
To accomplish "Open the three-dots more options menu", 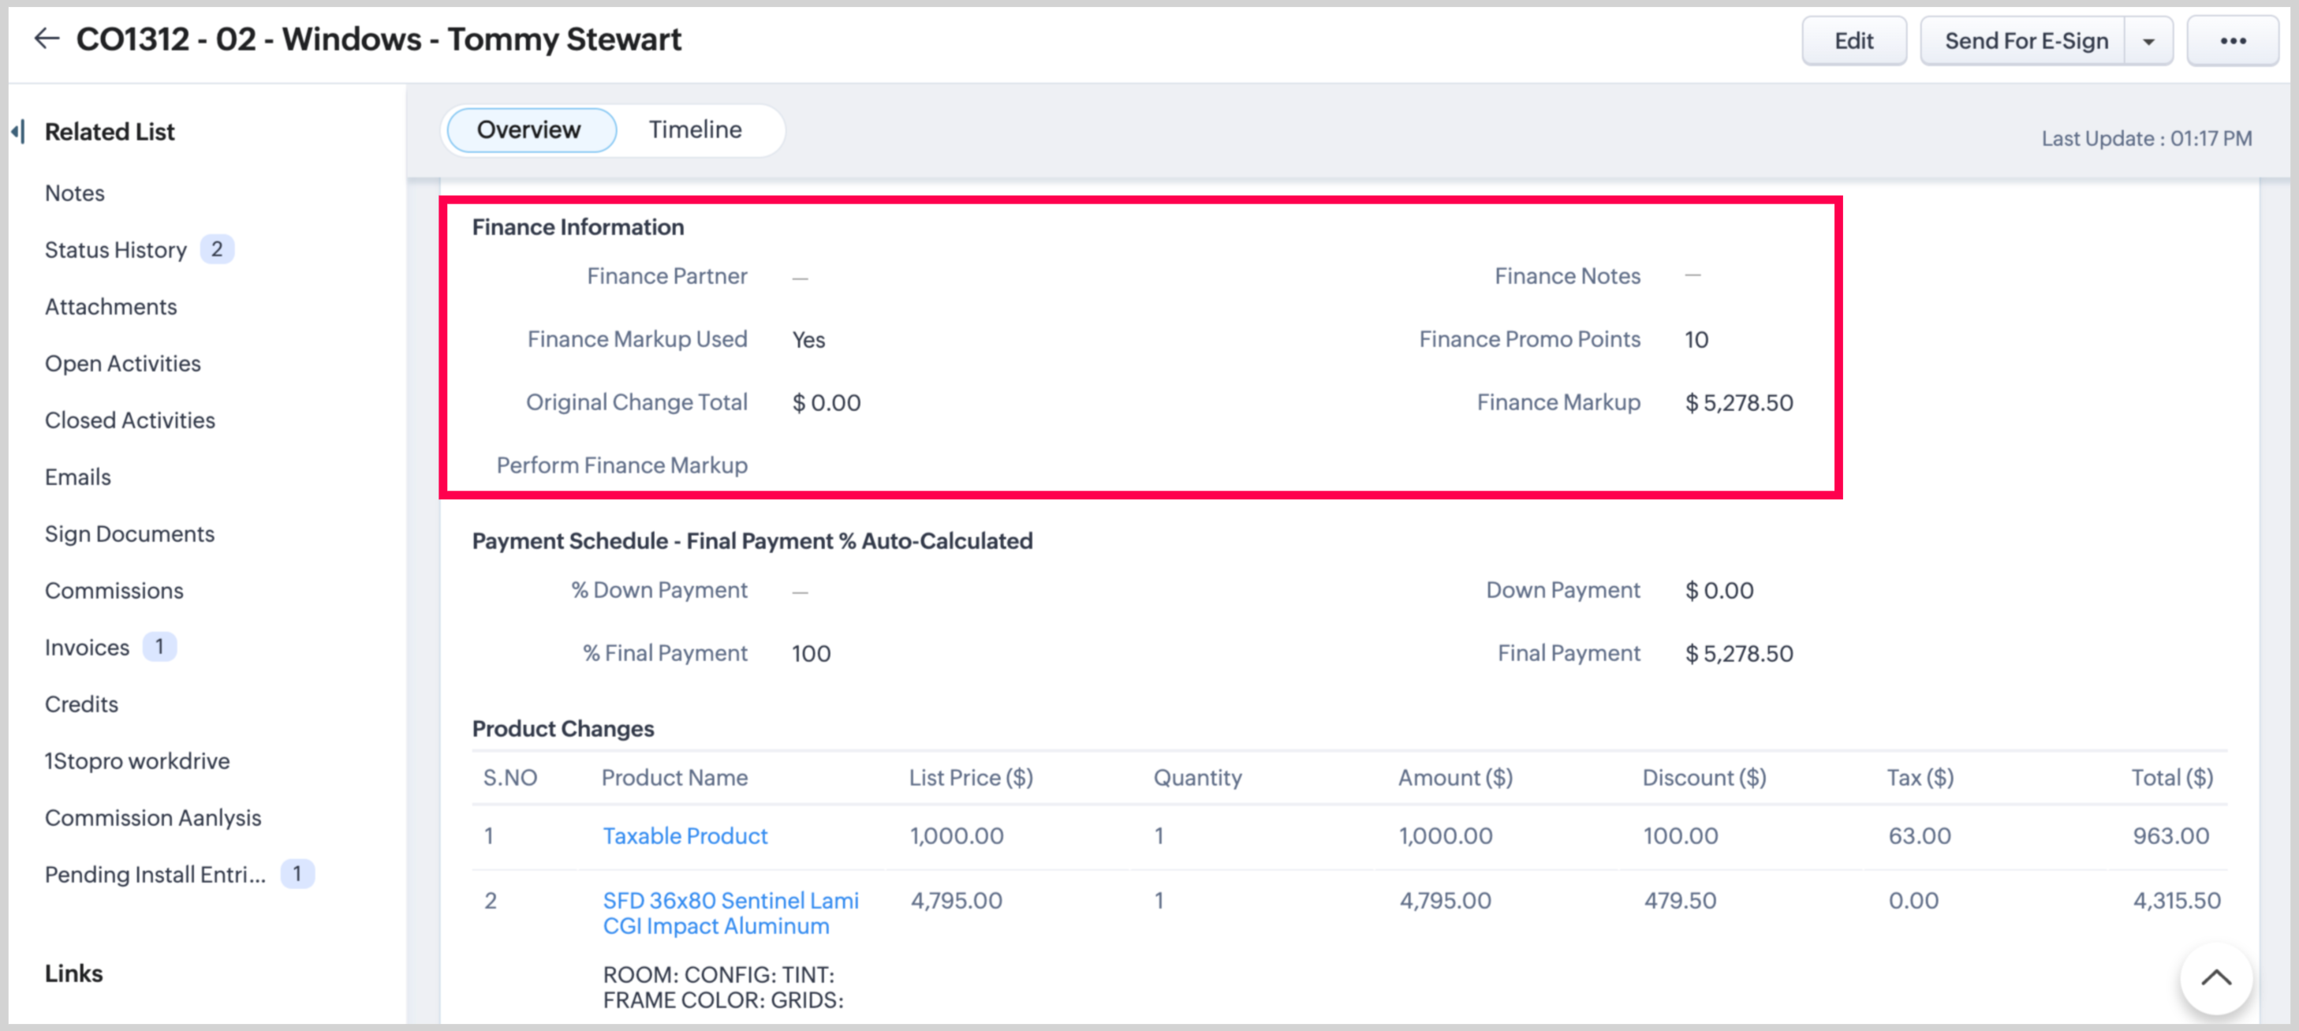I will [2232, 41].
